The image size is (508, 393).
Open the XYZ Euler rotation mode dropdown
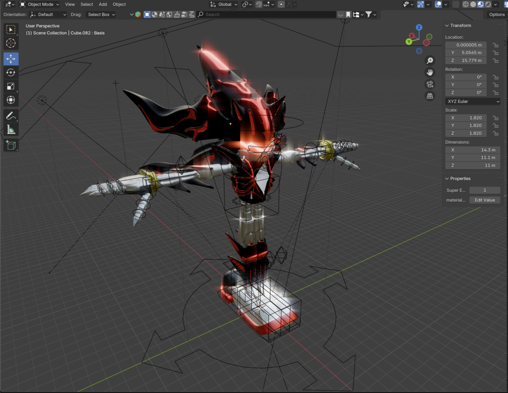[473, 102]
